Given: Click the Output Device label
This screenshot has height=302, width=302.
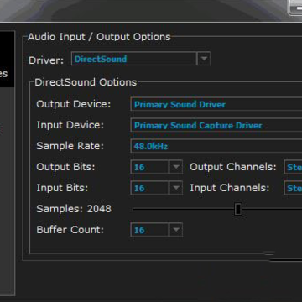Looking at the screenshot, I should click(74, 104).
